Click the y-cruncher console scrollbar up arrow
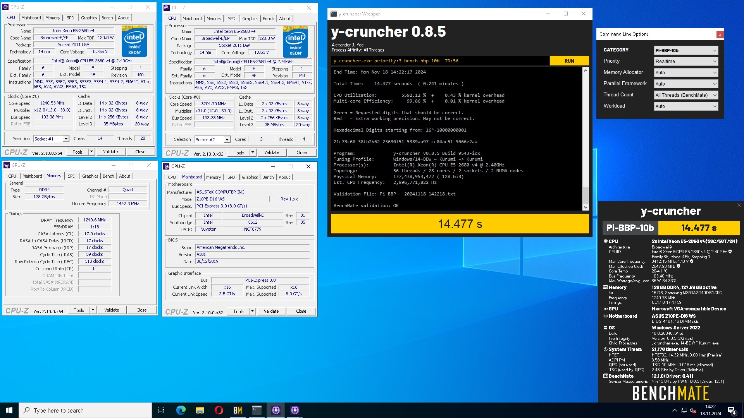This screenshot has height=418, width=744. point(586,71)
